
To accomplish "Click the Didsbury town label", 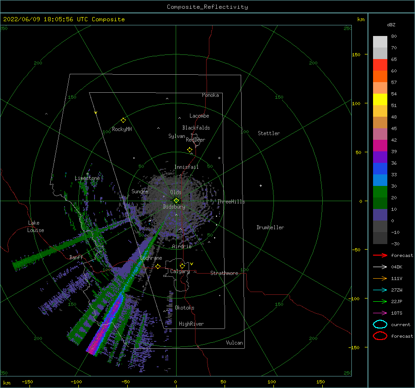I will click(x=174, y=207).
